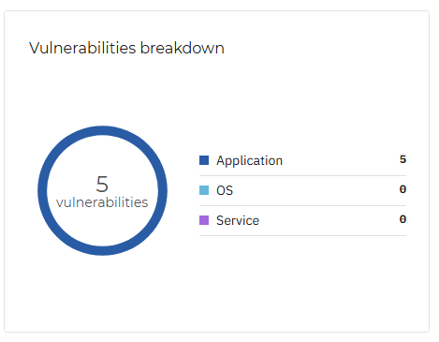Click the Service purple legend square
This screenshot has width=439, height=342.
[204, 220]
